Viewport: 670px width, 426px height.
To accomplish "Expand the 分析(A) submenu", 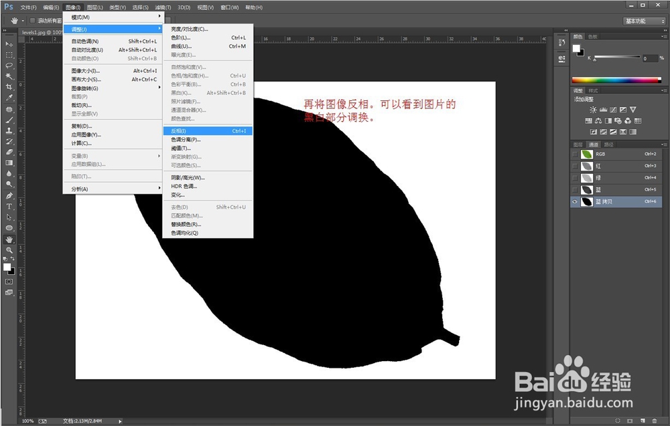I will pyautogui.click(x=113, y=189).
